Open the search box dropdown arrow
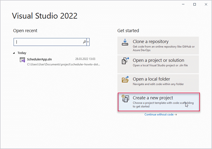This screenshot has width=212, height=149. 88,42
